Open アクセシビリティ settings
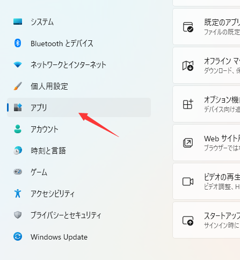 79,193
